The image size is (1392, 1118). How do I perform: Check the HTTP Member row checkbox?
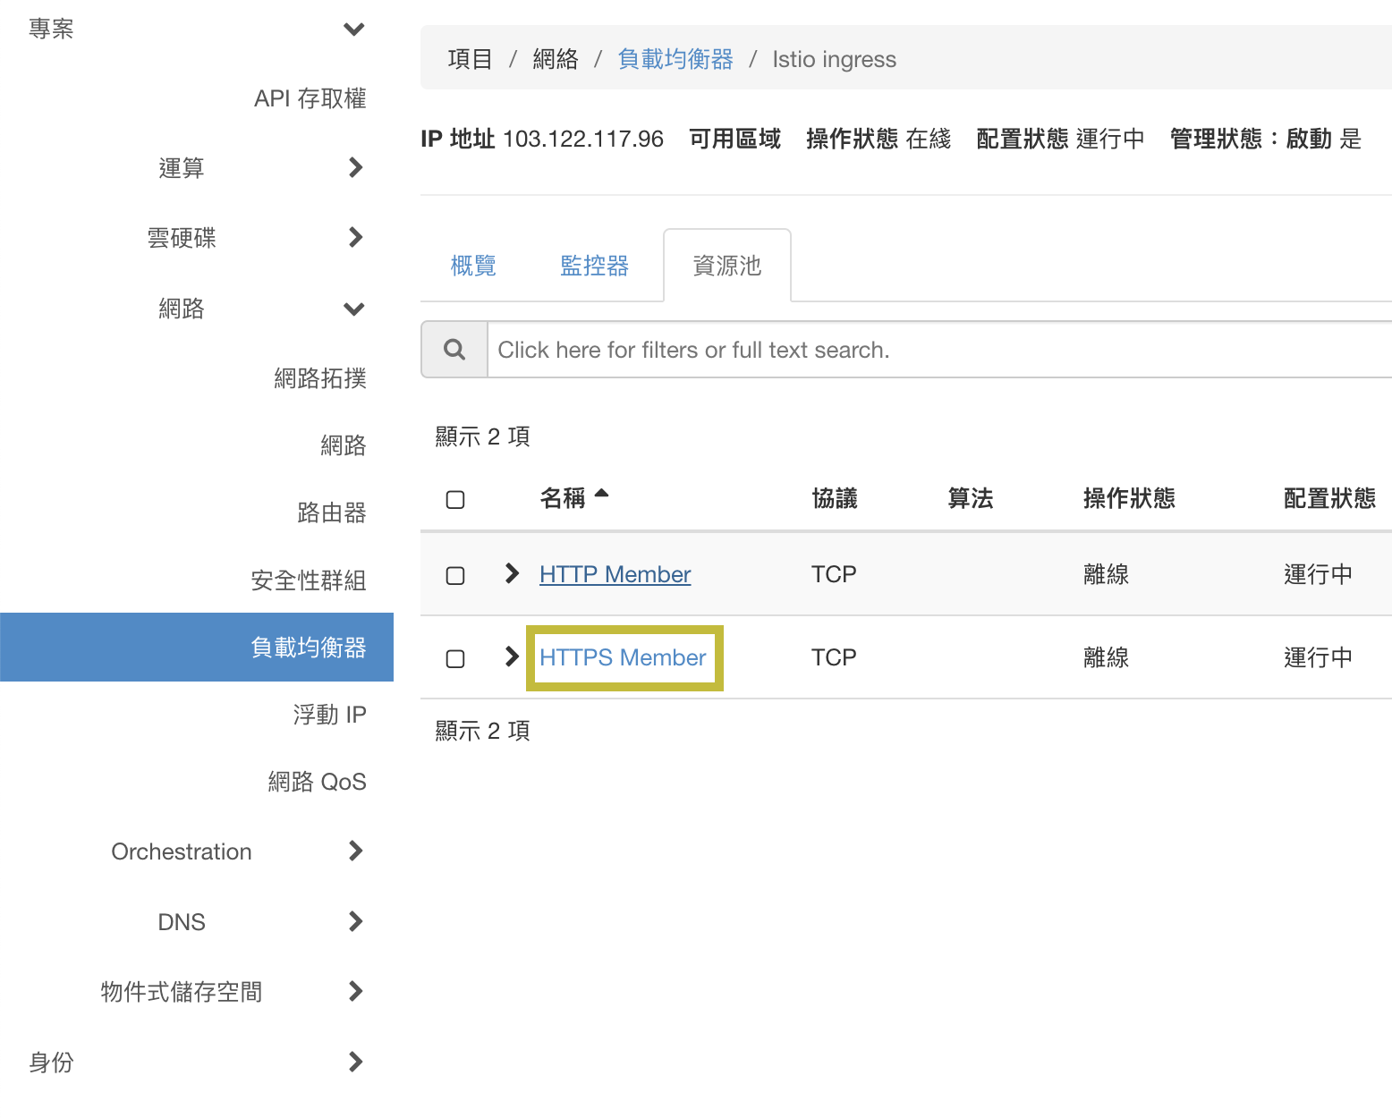(455, 575)
